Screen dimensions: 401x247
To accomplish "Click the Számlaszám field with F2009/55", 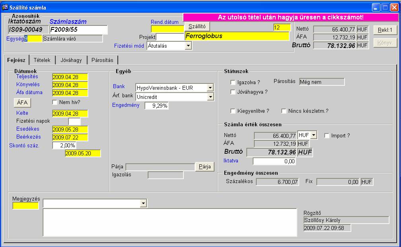I will pyautogui.click(x=78, y=30).
